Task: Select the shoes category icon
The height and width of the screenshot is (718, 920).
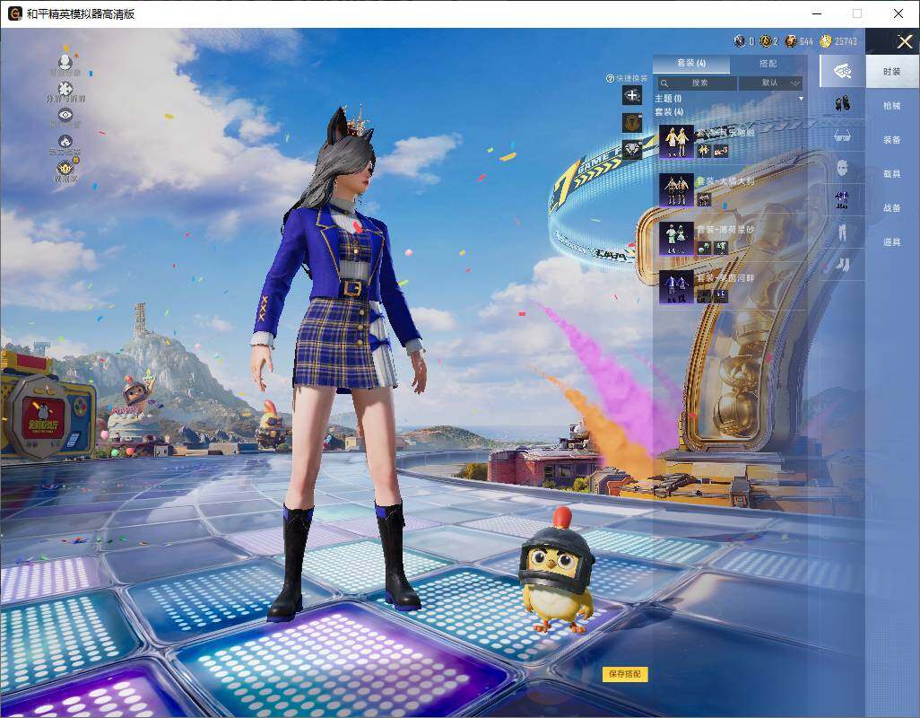Action: point(843,265)
